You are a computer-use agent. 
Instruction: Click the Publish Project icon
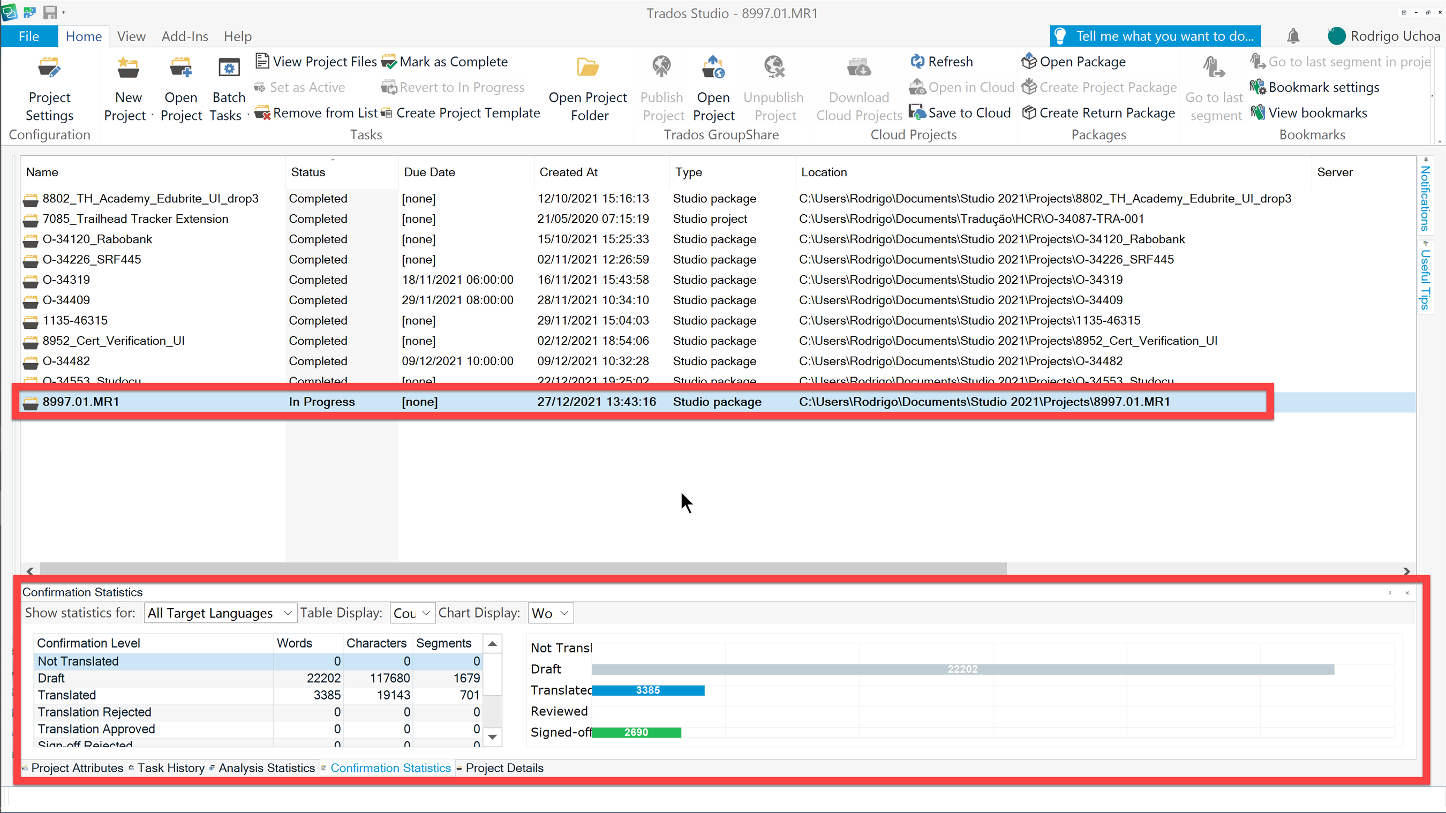coord(661,67)
